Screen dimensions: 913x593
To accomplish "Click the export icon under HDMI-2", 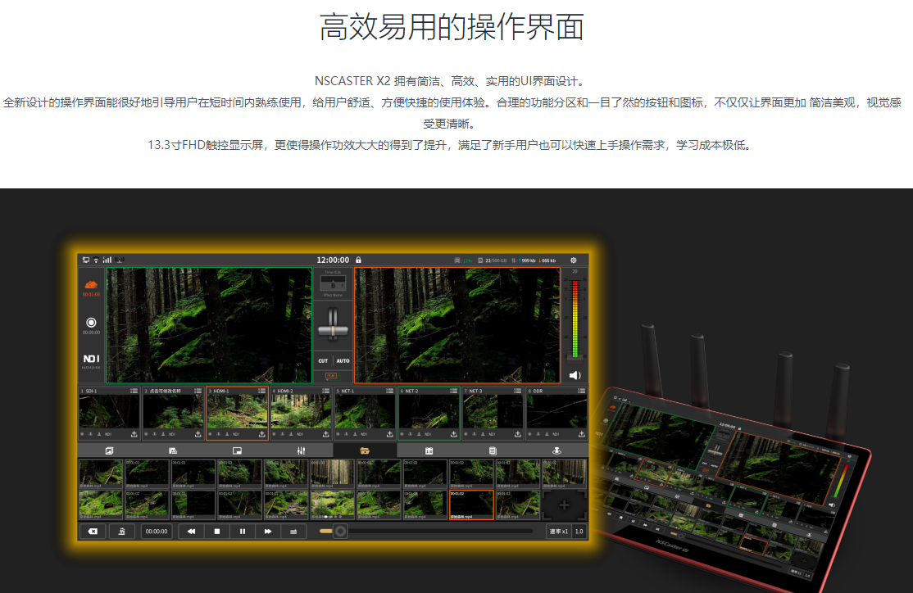I will point(326,434).
